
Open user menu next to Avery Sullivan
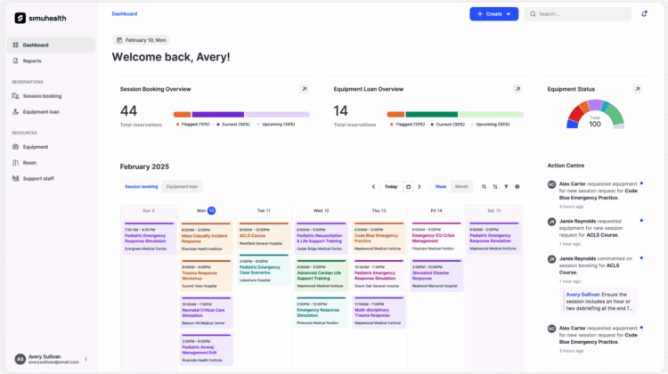(x=86, y=360)
